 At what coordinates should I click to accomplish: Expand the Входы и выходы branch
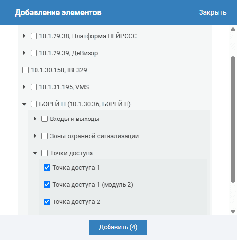coord(35,119)
